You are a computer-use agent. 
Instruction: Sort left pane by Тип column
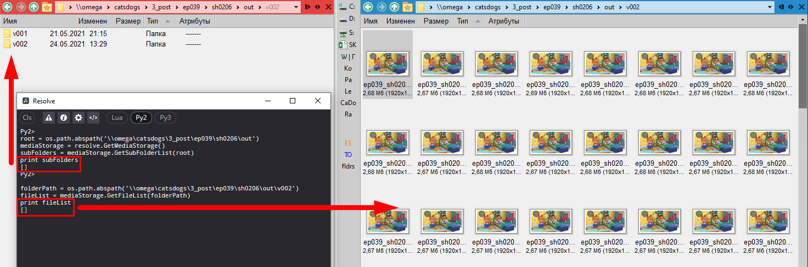pyautogui.click(x=159, y=21)
